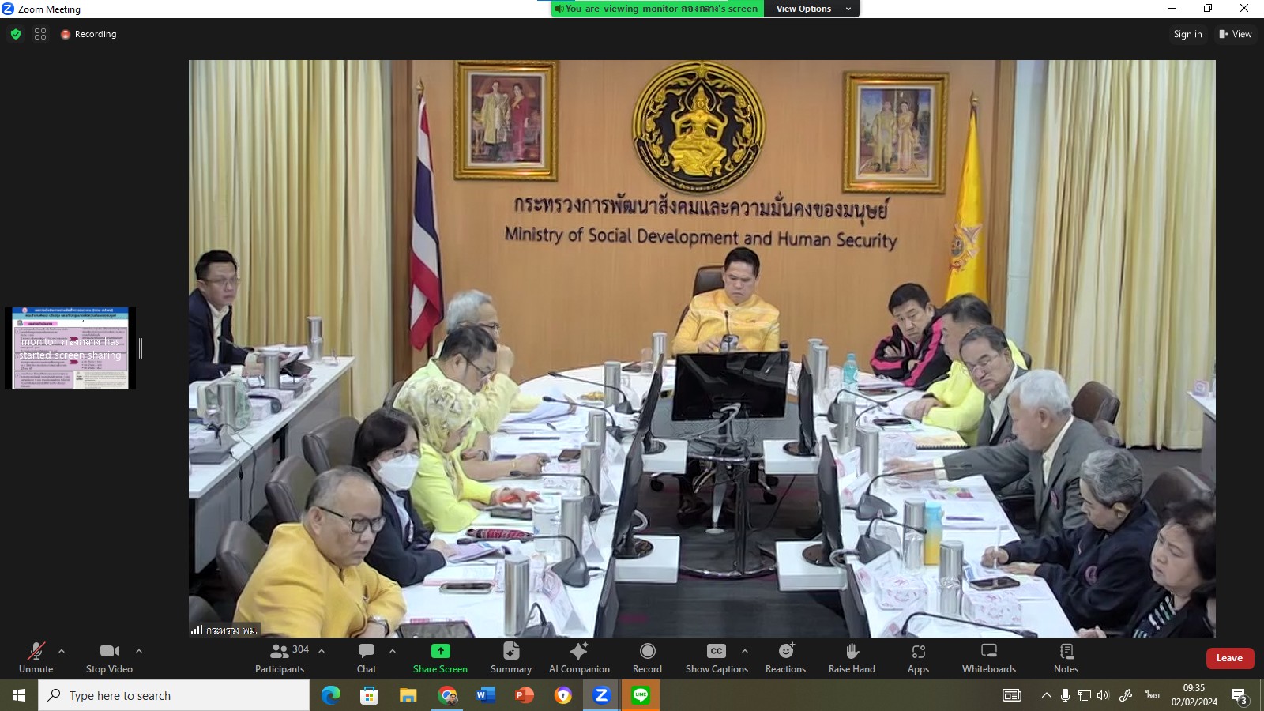Open the Participants panel
1264x711 pixels.
click(280, 658)
